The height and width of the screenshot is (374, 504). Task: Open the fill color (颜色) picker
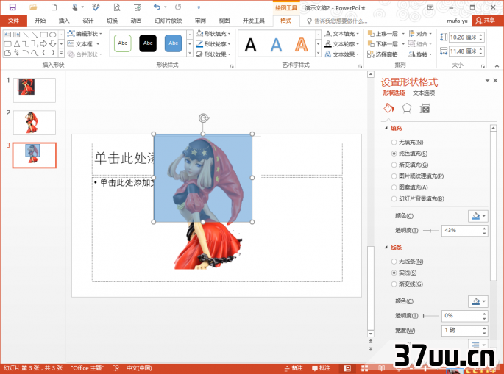(x=478, y=216)
